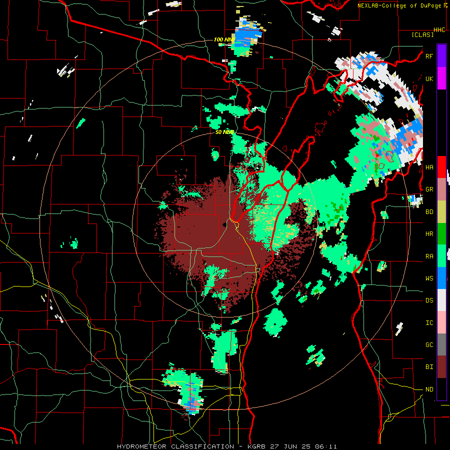Click the IC light pink legend swatch
Image resolution: width=450 pixels, height=450 pixels.
click(441, 322)
